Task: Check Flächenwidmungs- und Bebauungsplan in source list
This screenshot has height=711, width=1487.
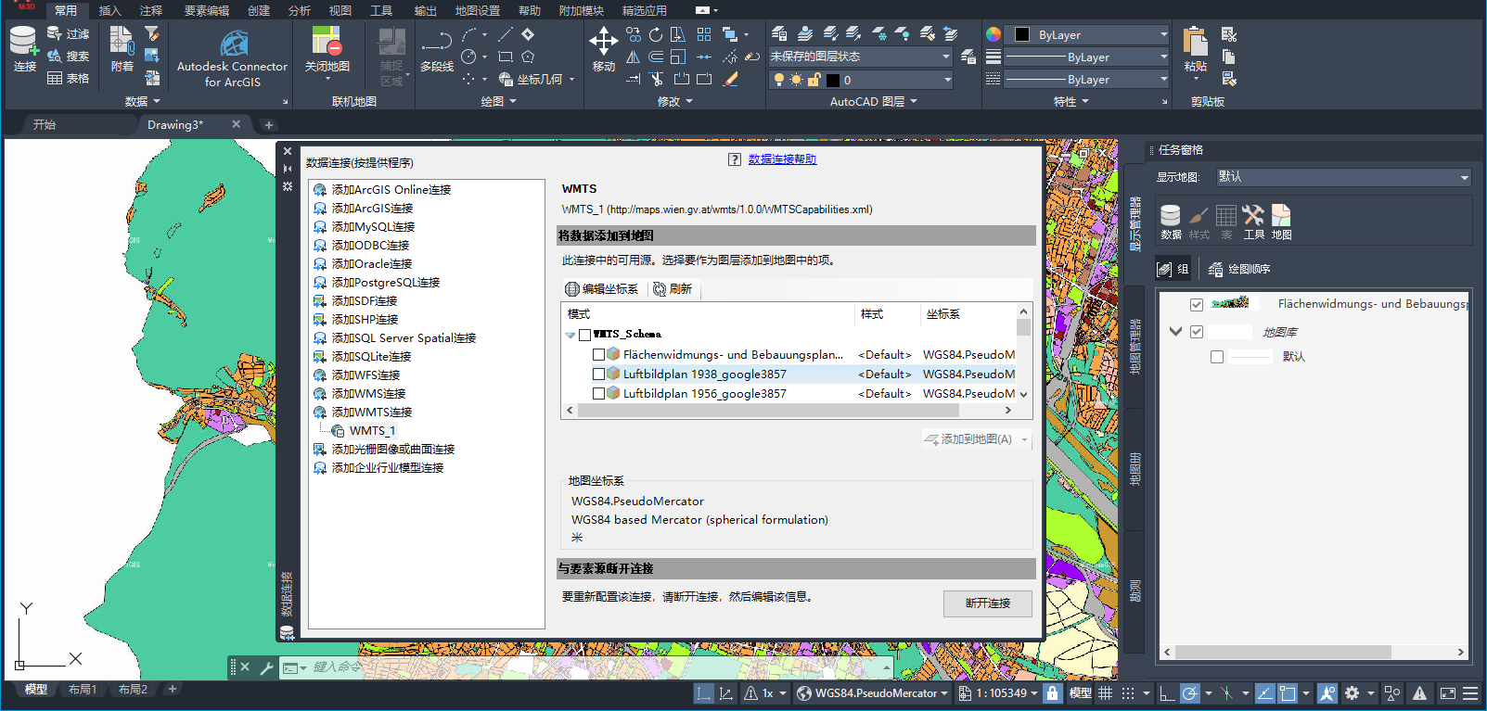Action: (x=598, y=354)
